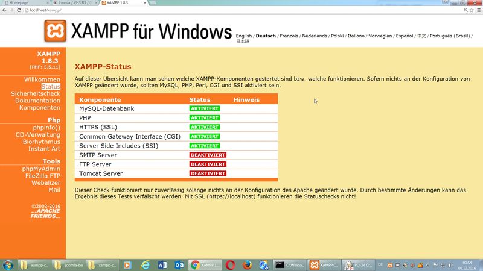Viewport: 483px width, 271px height.
Task: Open CD-Verwaltung demo link
Action: pos(38,135)
